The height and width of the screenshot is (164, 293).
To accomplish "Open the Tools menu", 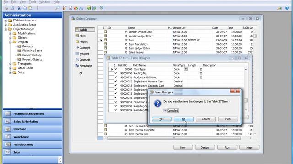I will (33, 2).
